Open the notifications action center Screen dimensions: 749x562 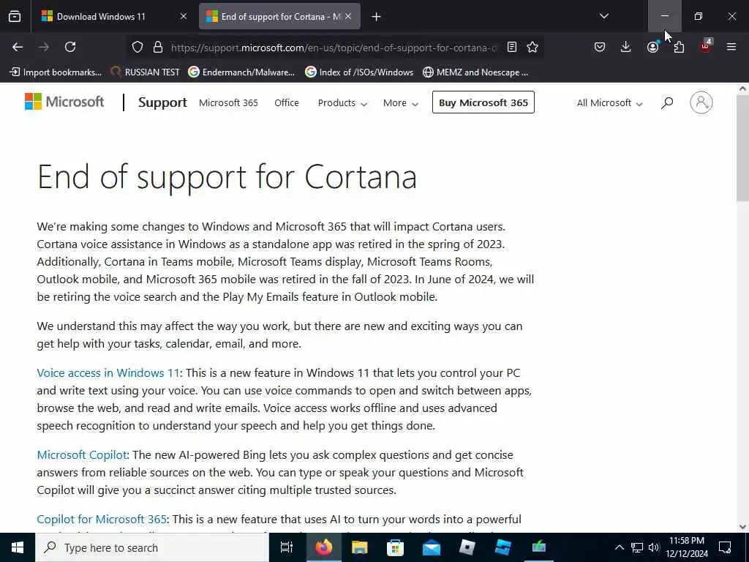(x=725, y=547)
